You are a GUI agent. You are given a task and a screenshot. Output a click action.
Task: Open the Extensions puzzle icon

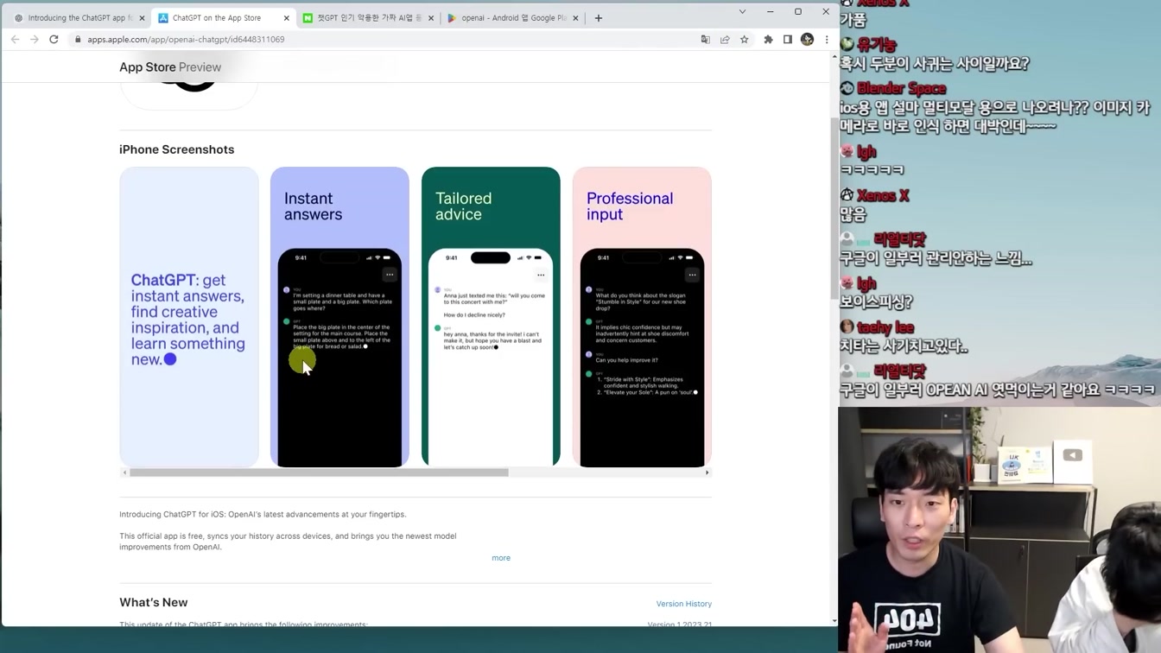click(768, 40)
